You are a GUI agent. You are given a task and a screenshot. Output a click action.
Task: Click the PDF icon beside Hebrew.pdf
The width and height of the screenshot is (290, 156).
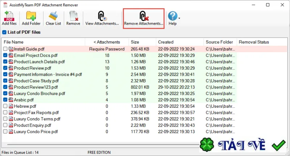pos(11,106)
